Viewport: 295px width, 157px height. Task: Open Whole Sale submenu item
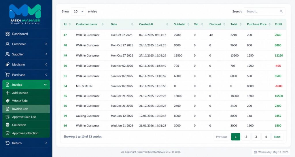click(26, 101)
